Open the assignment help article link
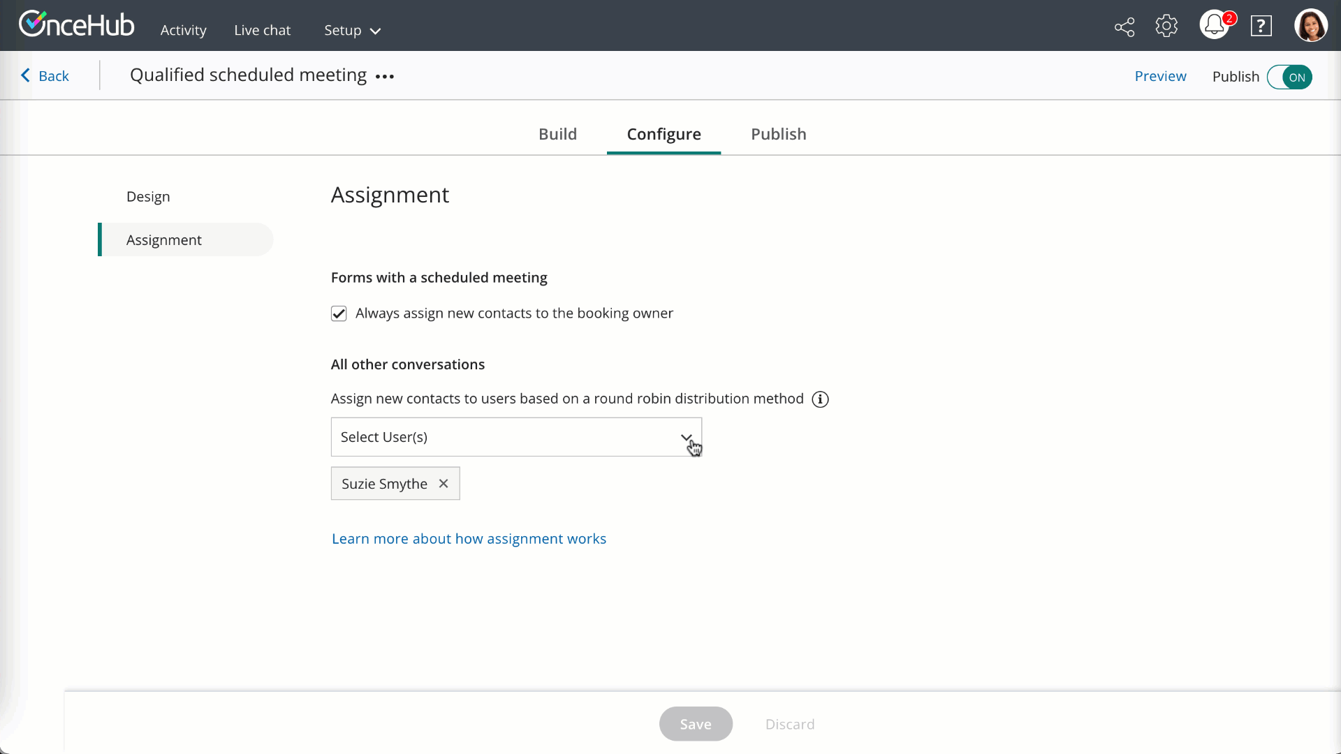This screenshot has height=754, width=1341. [469, 539]
